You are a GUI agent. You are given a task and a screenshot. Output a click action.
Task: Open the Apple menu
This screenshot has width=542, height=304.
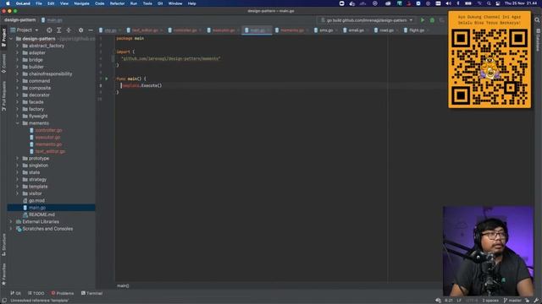(8, 3)
